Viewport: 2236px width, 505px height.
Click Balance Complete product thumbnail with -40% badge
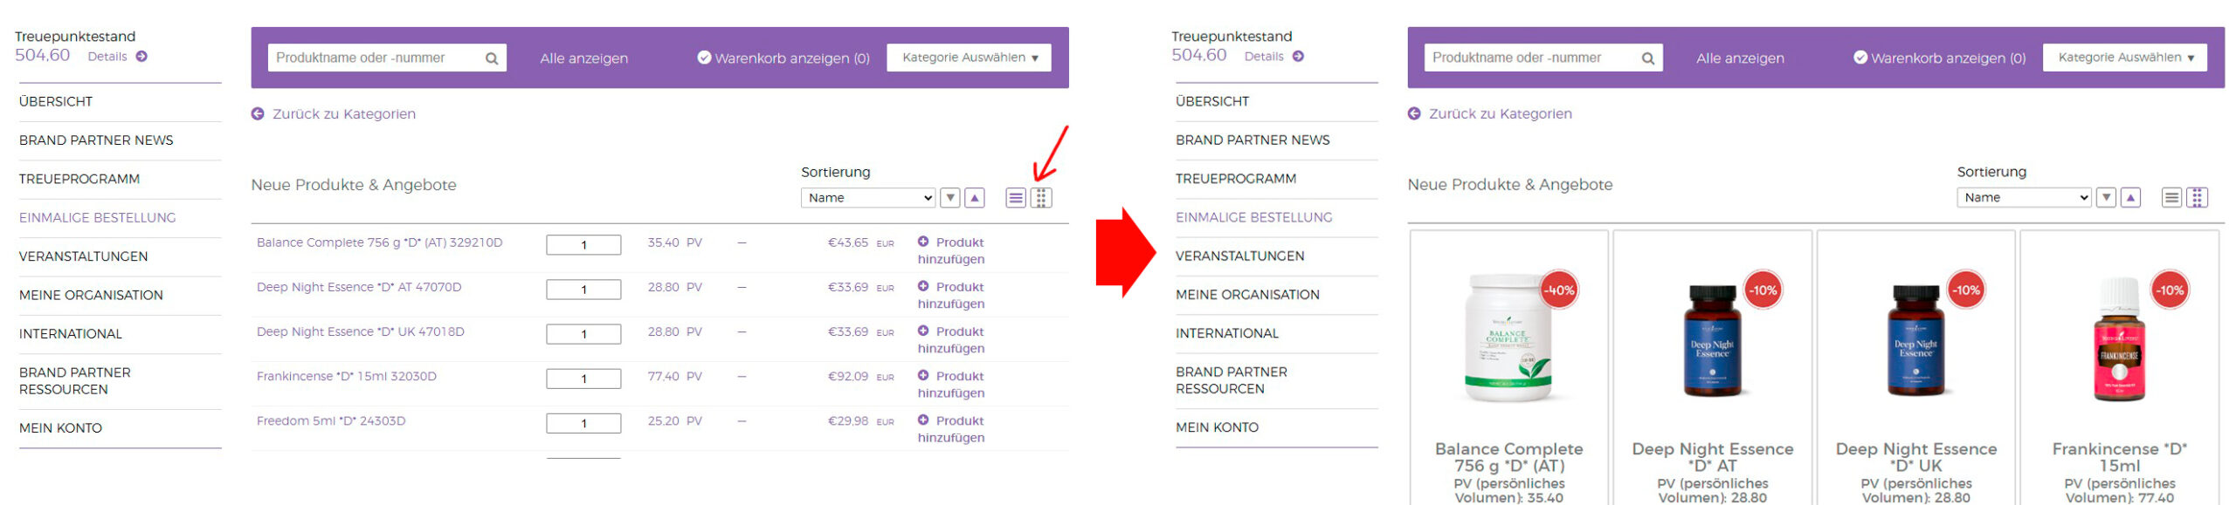coord(1507,338)
